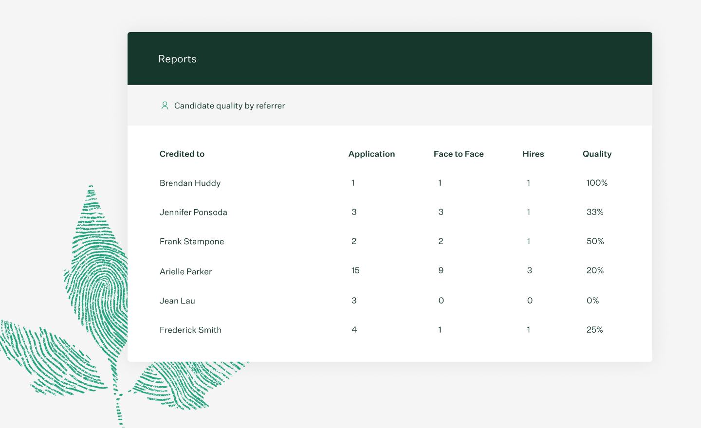Open Brendan Huddy's referrer row

[x=190, y=183]
